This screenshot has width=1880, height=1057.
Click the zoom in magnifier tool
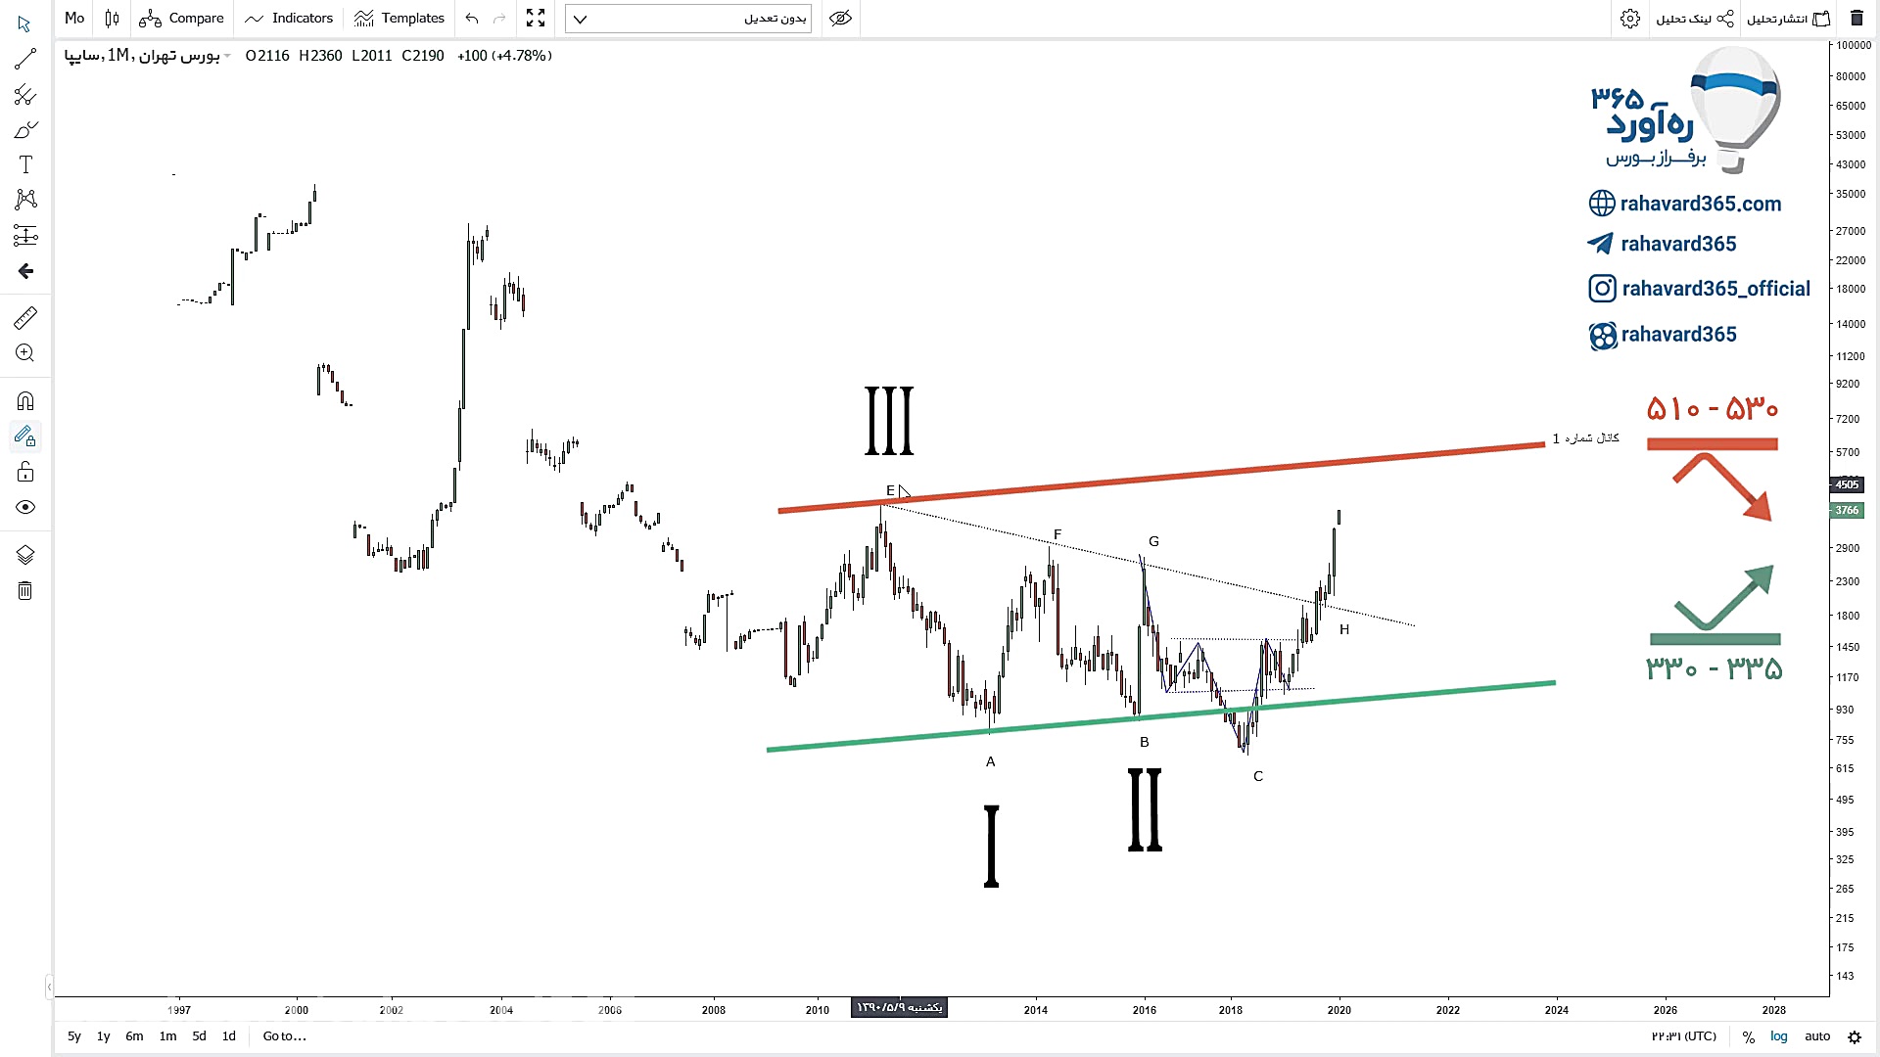(x=25, y=353)
